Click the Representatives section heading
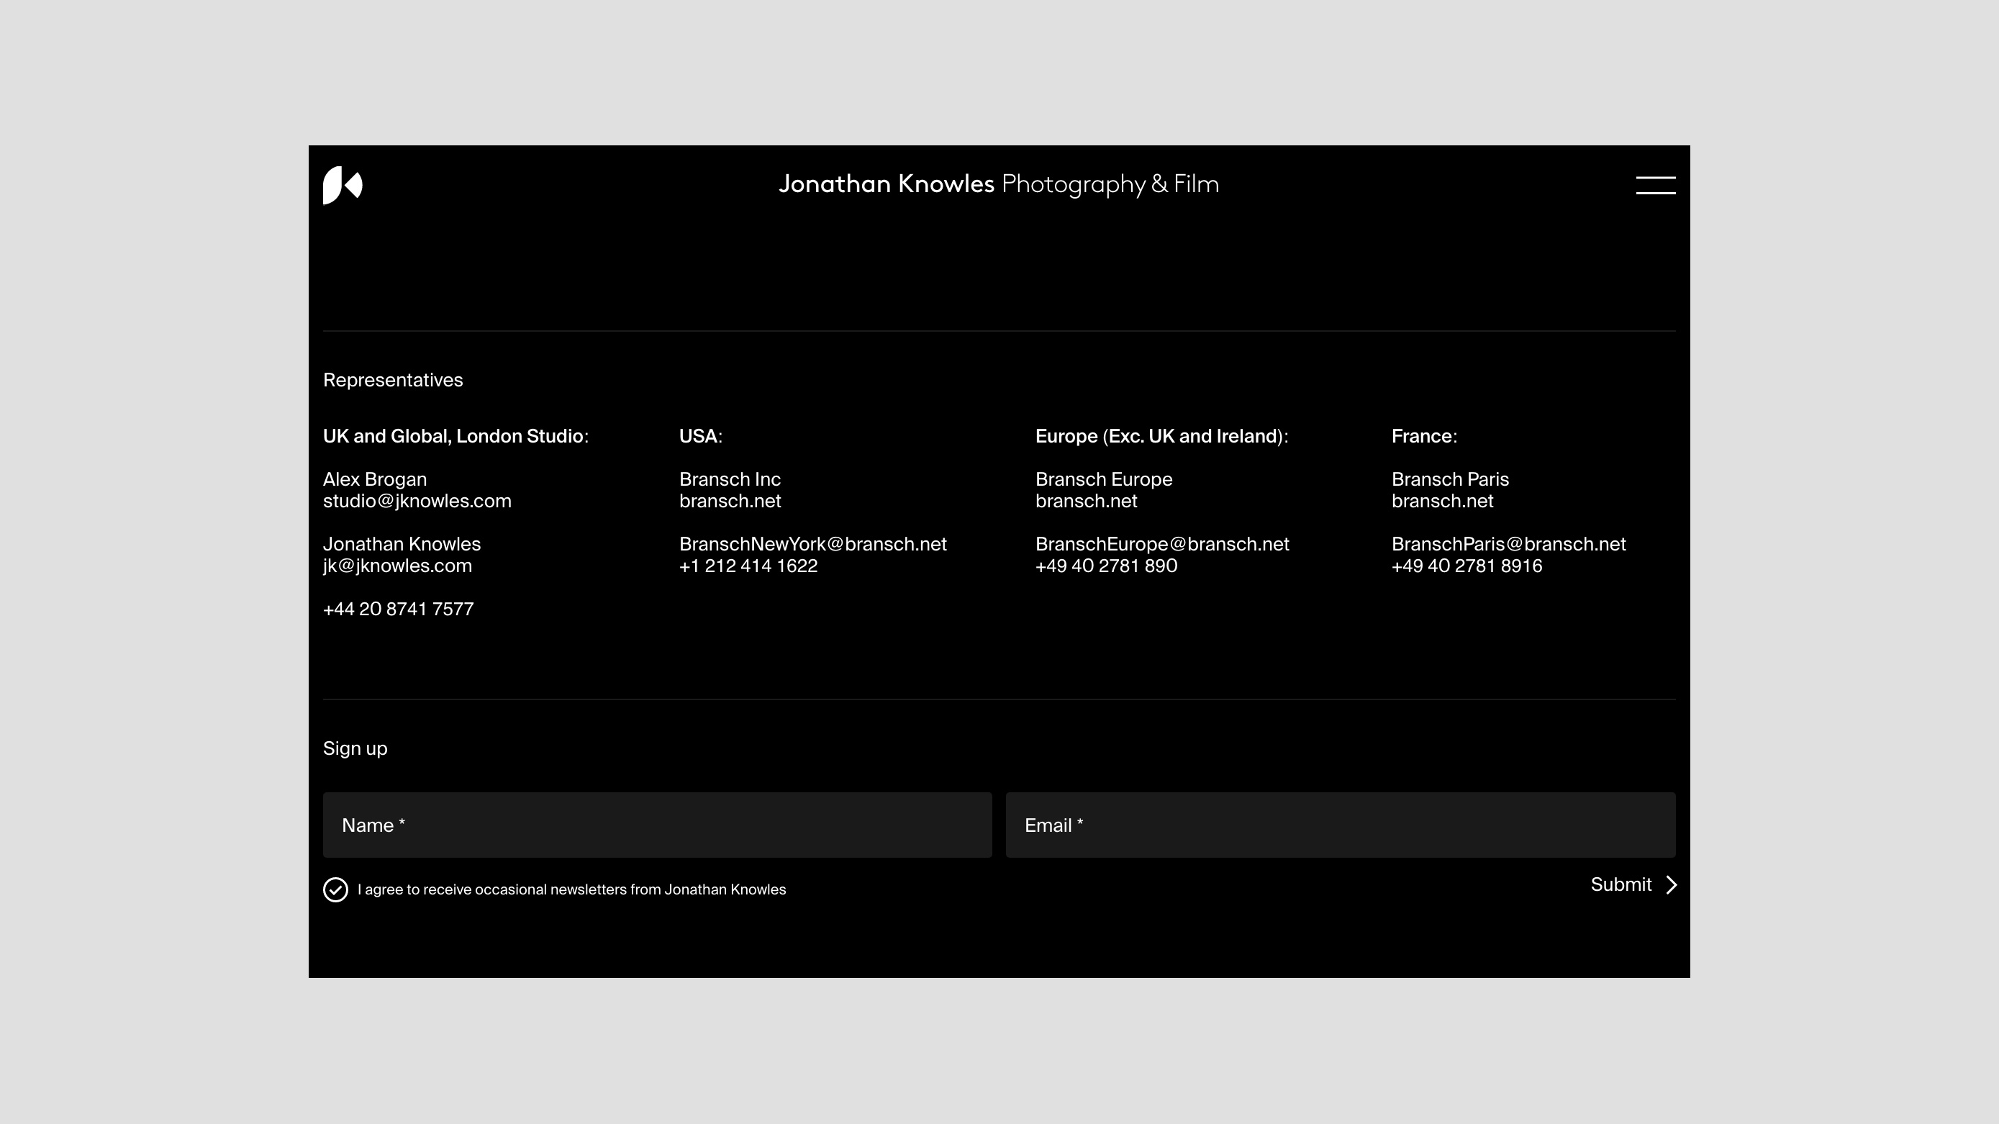The width and height of the screenshot is (1999, 1124). tap(393, 379)
